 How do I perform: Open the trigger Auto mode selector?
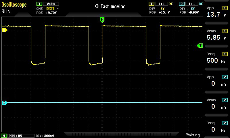51,4
